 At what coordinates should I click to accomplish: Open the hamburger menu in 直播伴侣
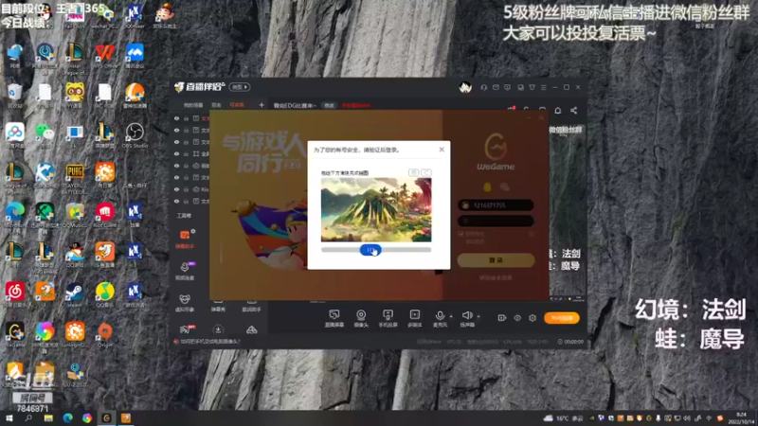(543, 87)
